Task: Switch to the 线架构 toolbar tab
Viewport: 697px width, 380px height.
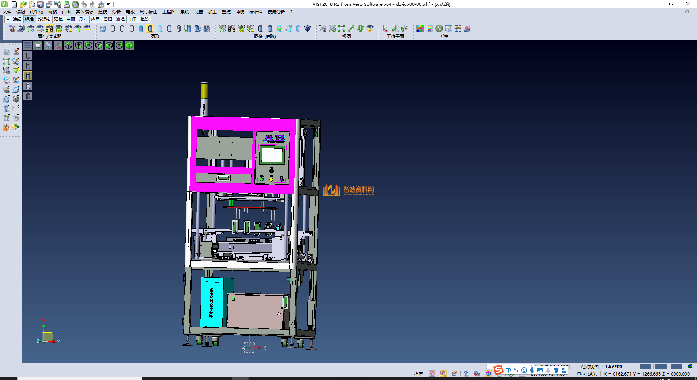Action: tap(44, 20)
